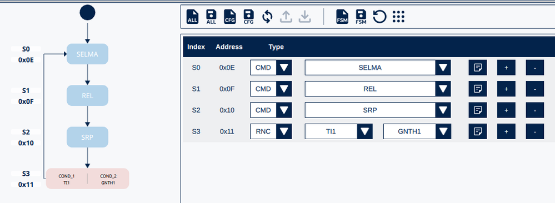This screenshot has height=203, width=555.
Task: Select the SRP state node in diagram
Action: coord(87,137)
